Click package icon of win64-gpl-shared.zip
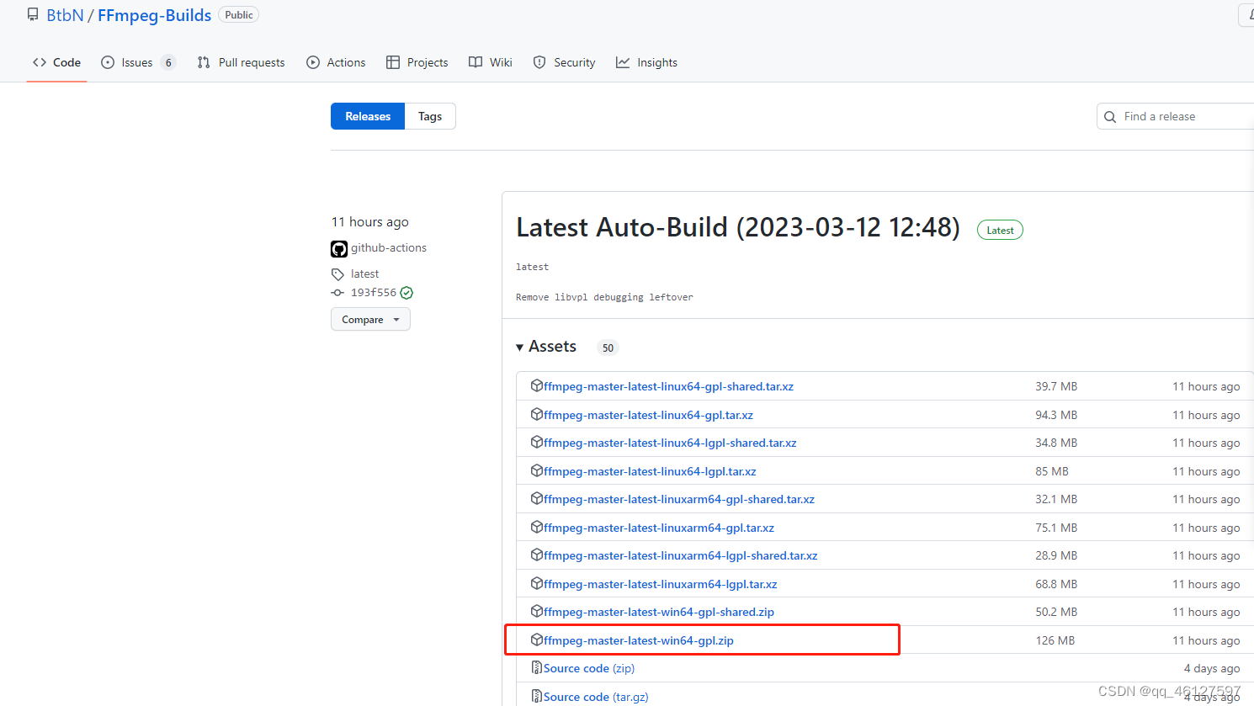 [537, 611]
